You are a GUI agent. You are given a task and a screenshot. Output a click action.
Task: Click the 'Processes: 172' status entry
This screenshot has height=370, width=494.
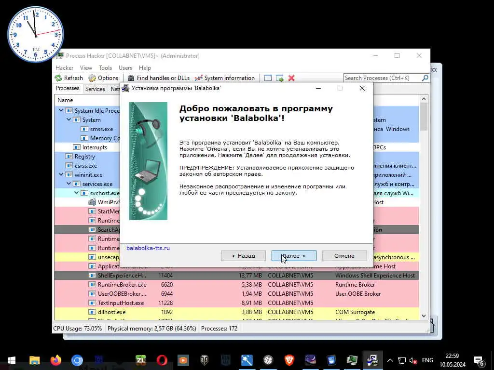coord(220,329)
